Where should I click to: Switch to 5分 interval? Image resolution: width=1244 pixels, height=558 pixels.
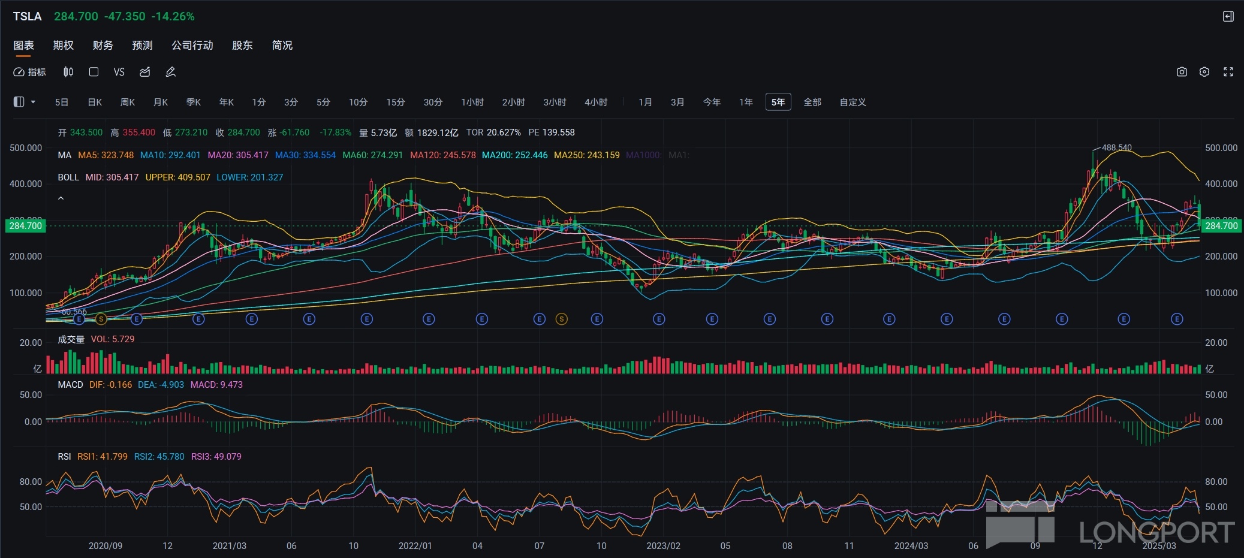[x=324, y=102]
